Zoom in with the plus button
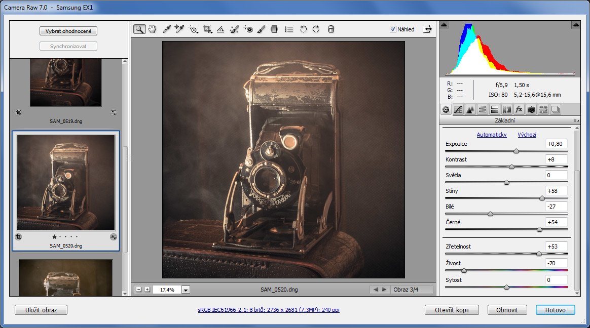 (147, 290)
